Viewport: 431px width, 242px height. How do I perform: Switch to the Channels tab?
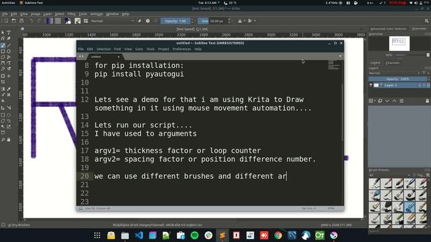pyautogui.click(x=392, y=63)
